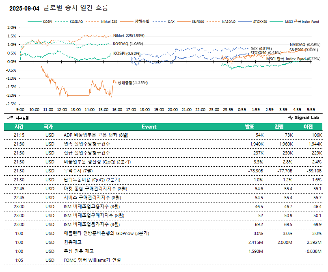Select the ISM 비제조업구매자지수 event
This screenshot has height=272, width=328.
coord(94,215)
